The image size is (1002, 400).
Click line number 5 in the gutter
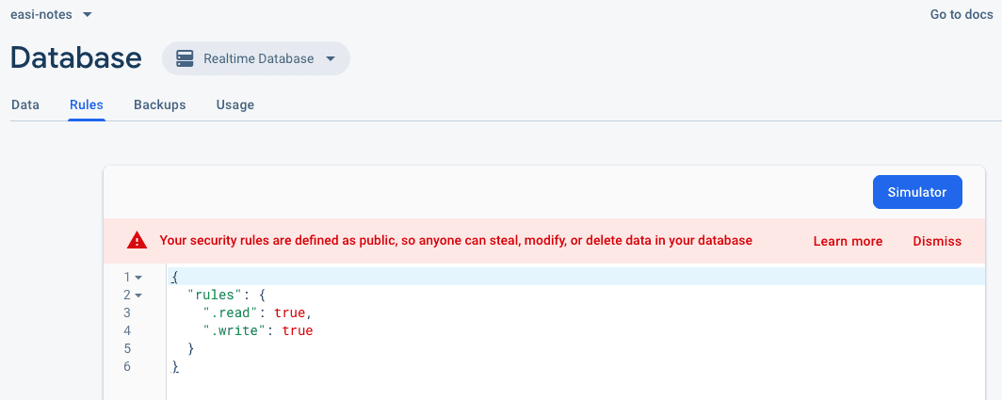coord(127,348)
